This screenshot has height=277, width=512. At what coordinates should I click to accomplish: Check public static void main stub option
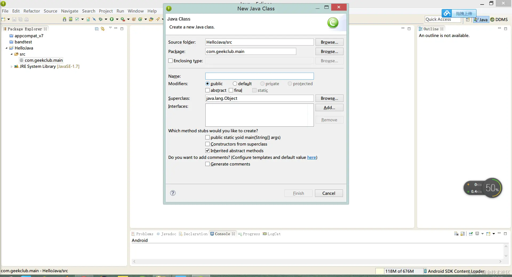tap(207, 137)
